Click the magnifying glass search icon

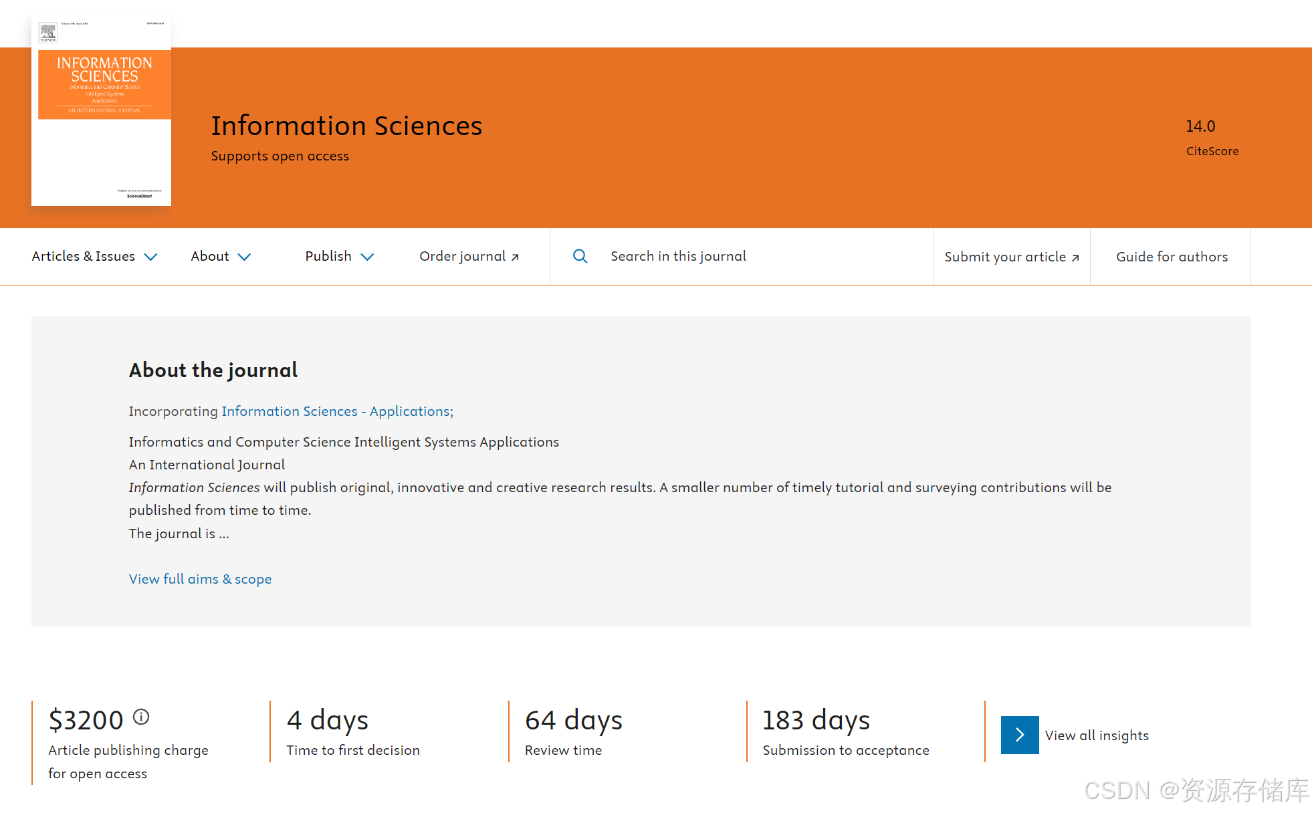click(580, 256)
